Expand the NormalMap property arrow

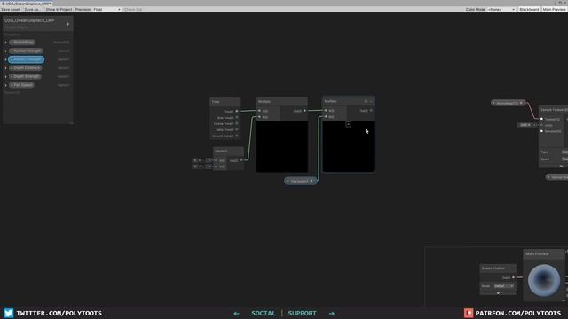tap(6, 43)
